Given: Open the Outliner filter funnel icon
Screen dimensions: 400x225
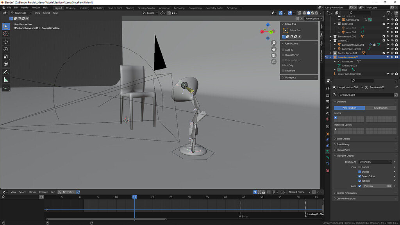Looking at the screenshot, I should [x=388, y=13].
